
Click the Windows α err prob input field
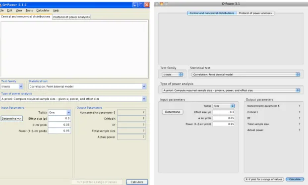pyautogui.click(x=60, y=125)
